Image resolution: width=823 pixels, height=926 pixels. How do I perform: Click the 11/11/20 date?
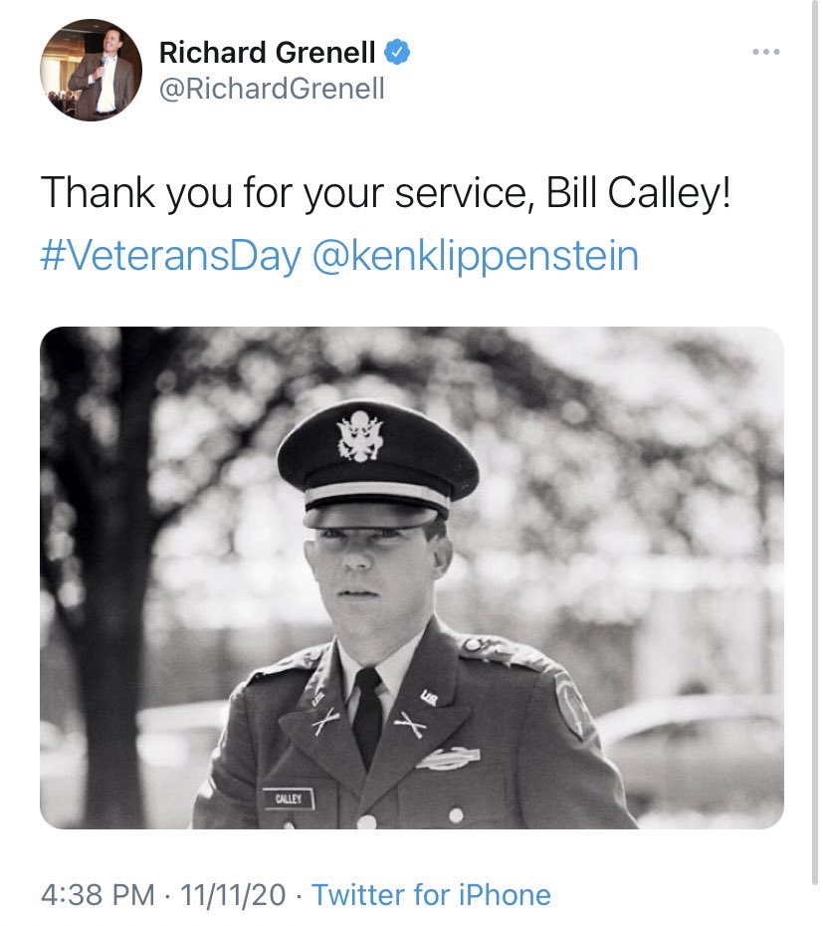[x=235, y=894]
